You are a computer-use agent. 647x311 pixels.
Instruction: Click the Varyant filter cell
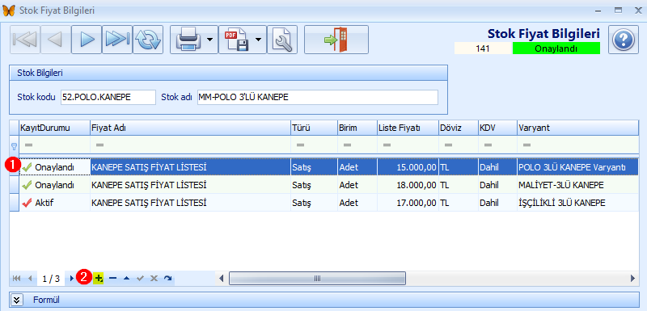(x=577, y=145)
